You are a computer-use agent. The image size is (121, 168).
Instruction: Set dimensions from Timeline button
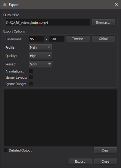78,39
